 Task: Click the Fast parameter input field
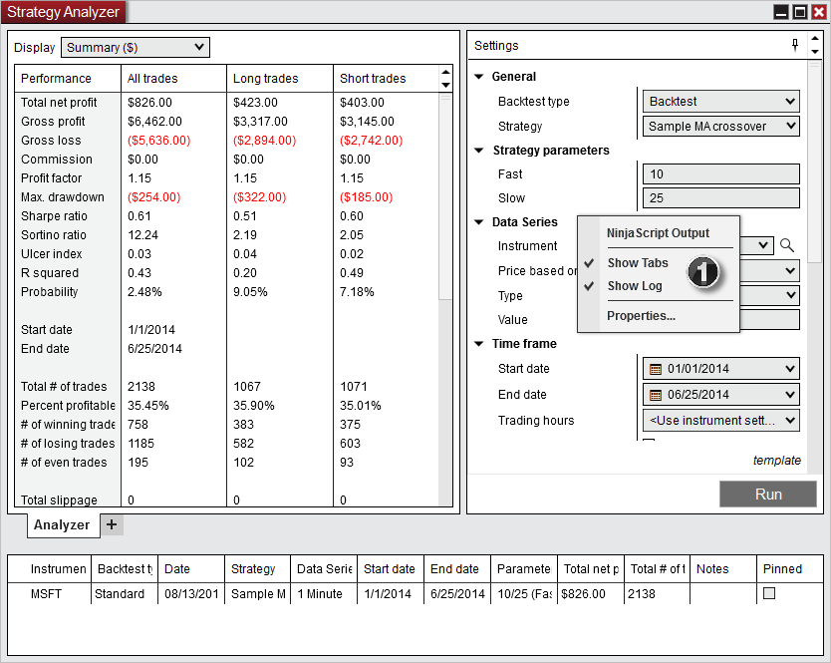point(720,173)
